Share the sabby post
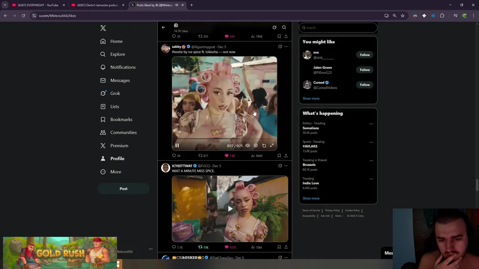Viewport: 479px width, 269px height. 286,156
